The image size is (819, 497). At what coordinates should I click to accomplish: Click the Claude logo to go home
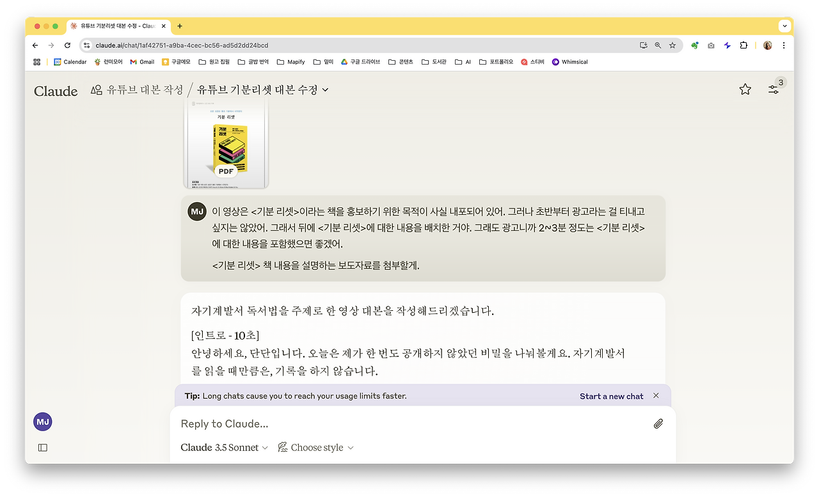[56, 91]
